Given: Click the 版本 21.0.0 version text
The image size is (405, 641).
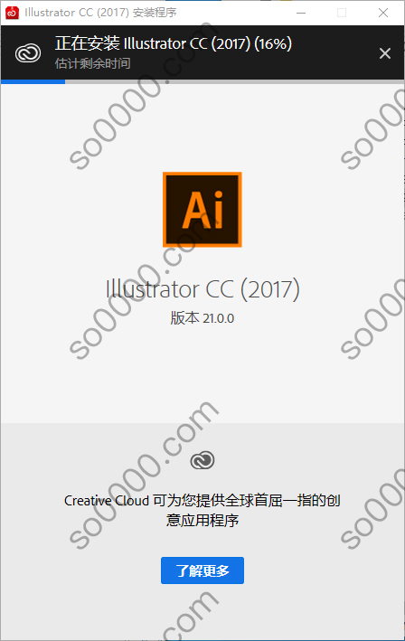Looking at the screenshot, I should 202,318.
